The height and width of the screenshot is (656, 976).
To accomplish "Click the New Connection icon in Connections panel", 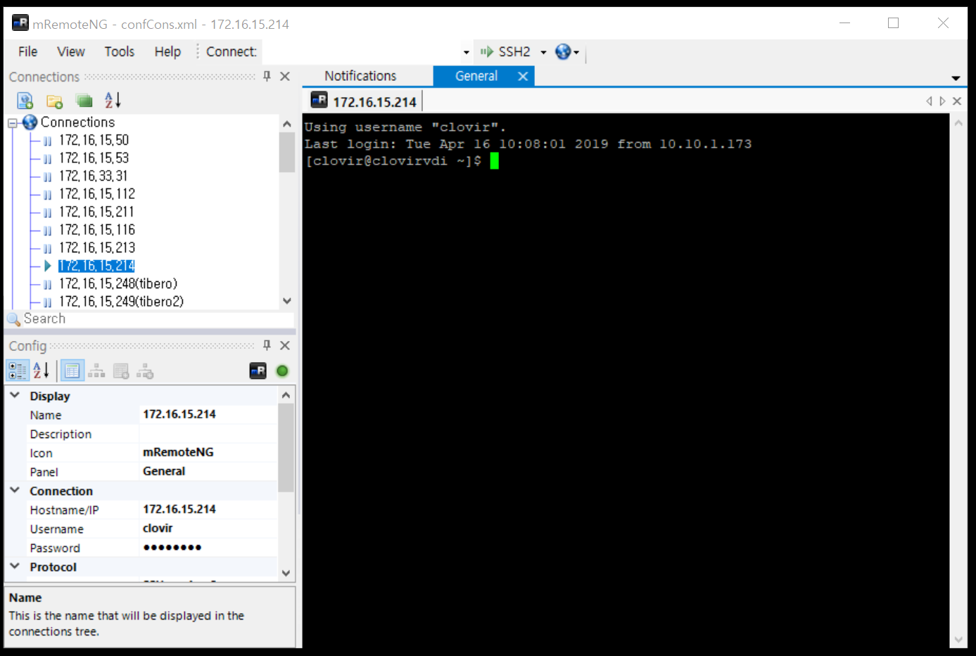I will [25, 101].
